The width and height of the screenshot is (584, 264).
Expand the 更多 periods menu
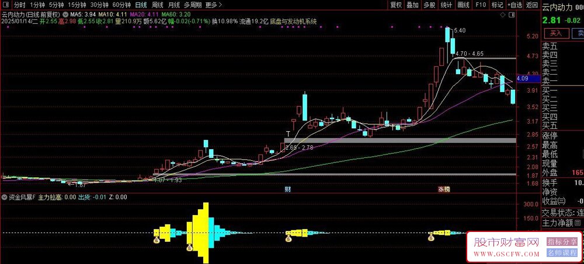coord(213,5)
